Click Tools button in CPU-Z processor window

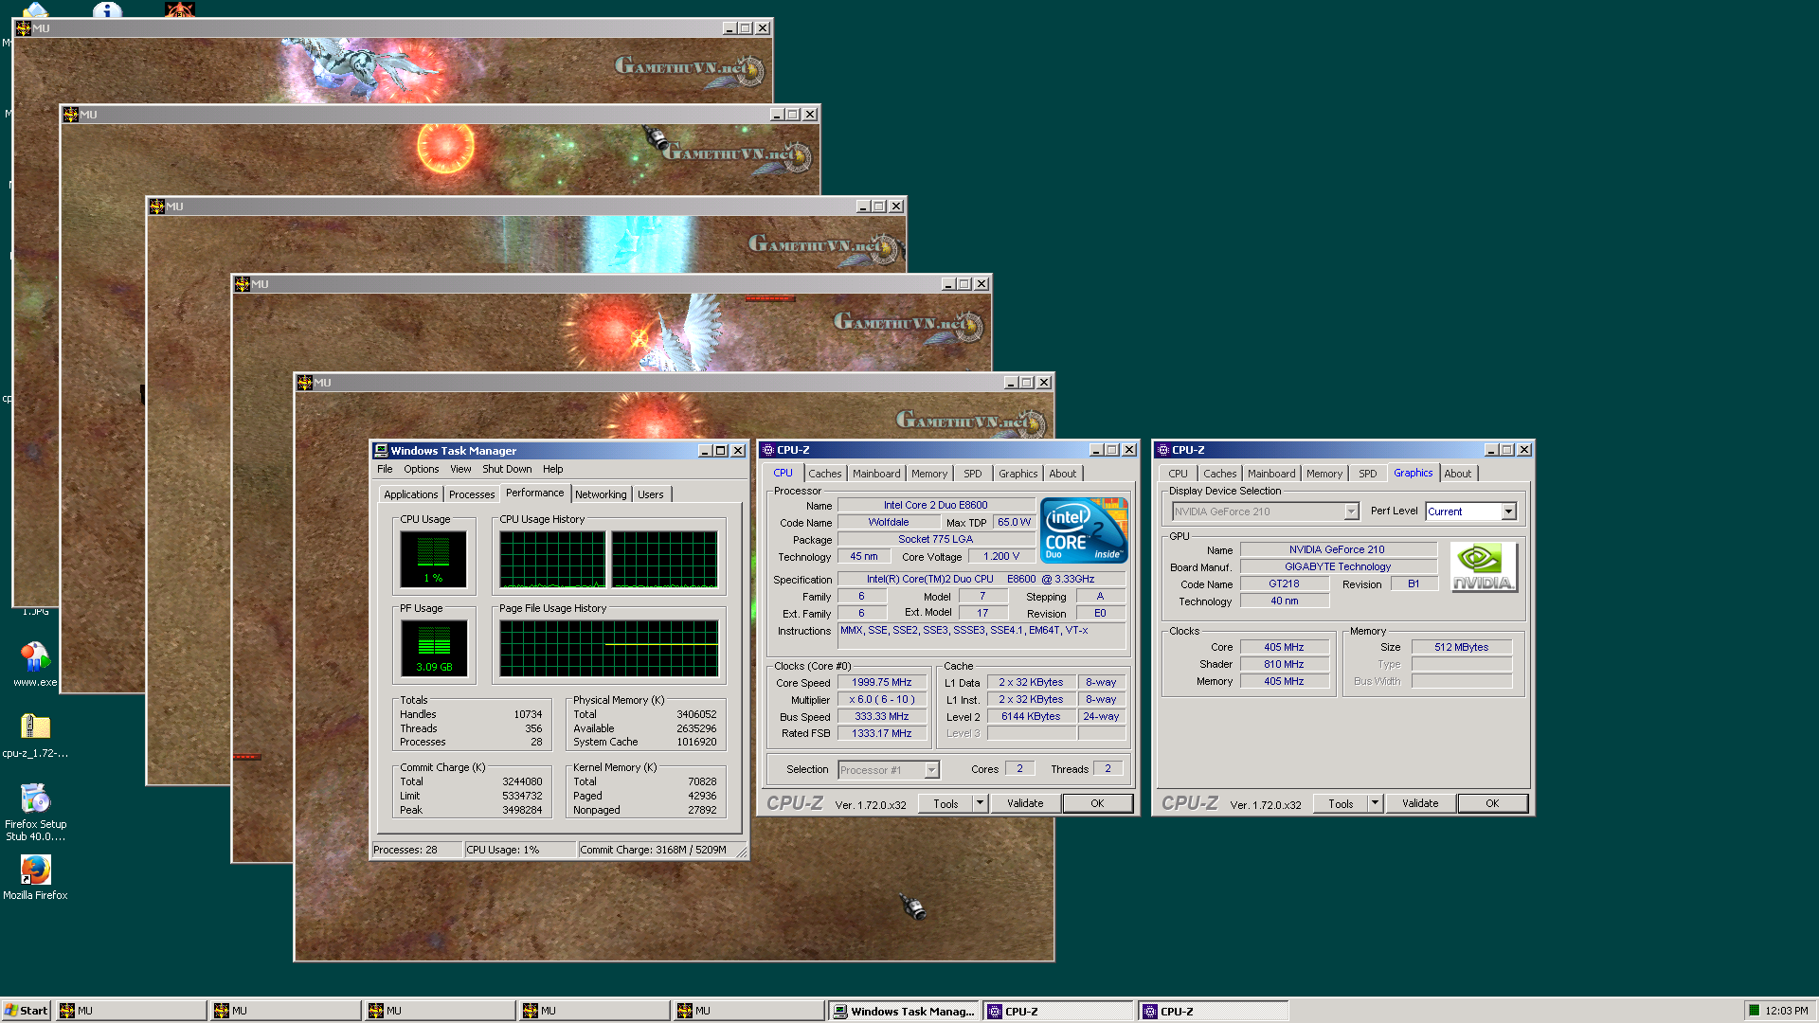[946, 803]
